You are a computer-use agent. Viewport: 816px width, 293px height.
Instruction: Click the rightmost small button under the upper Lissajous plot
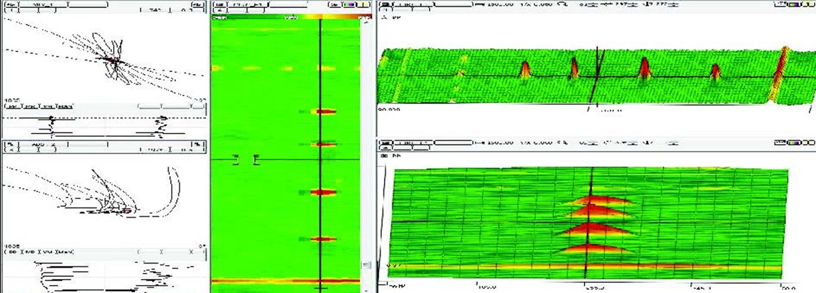(197, 106)
